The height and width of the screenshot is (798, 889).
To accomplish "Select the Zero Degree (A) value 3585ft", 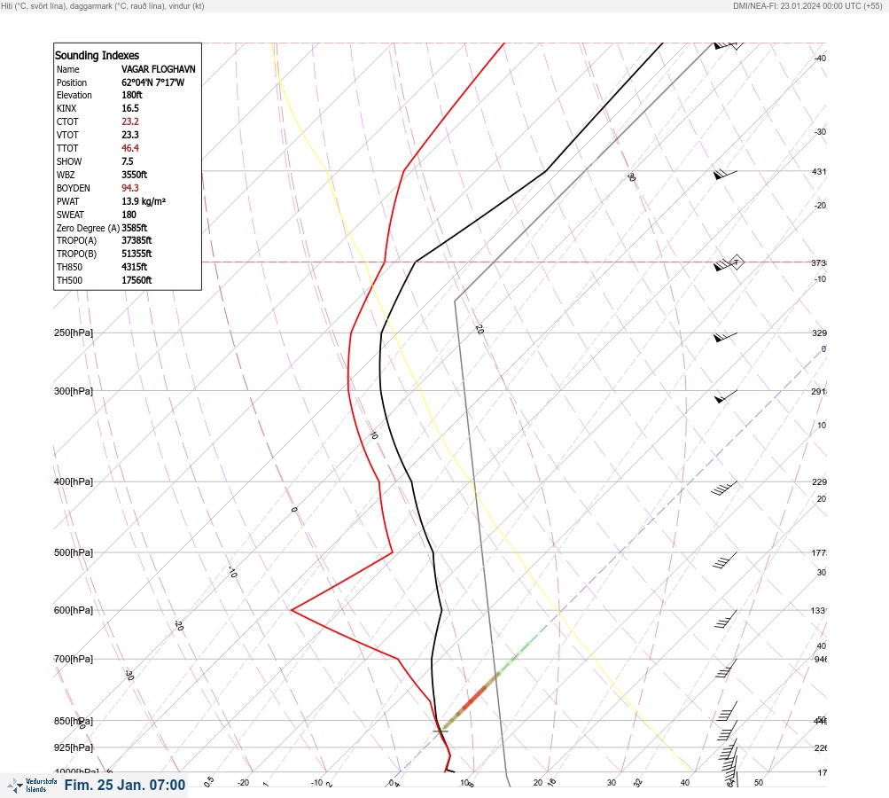I will (134, 228).
